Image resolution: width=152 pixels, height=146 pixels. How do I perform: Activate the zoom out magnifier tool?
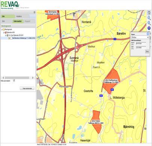click(149, 23)
